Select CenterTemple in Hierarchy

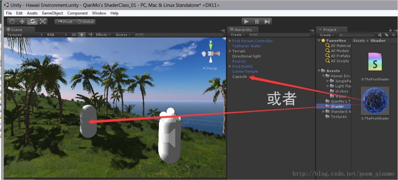[x=245, y=71]
